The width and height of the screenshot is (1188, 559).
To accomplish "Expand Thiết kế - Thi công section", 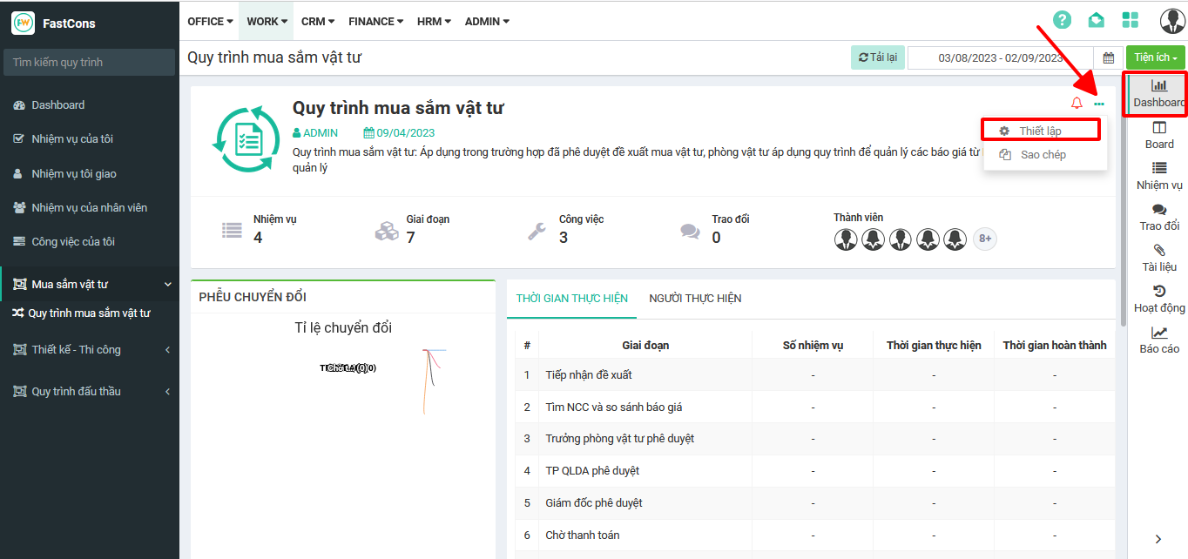I will click(x=90, y=350).
